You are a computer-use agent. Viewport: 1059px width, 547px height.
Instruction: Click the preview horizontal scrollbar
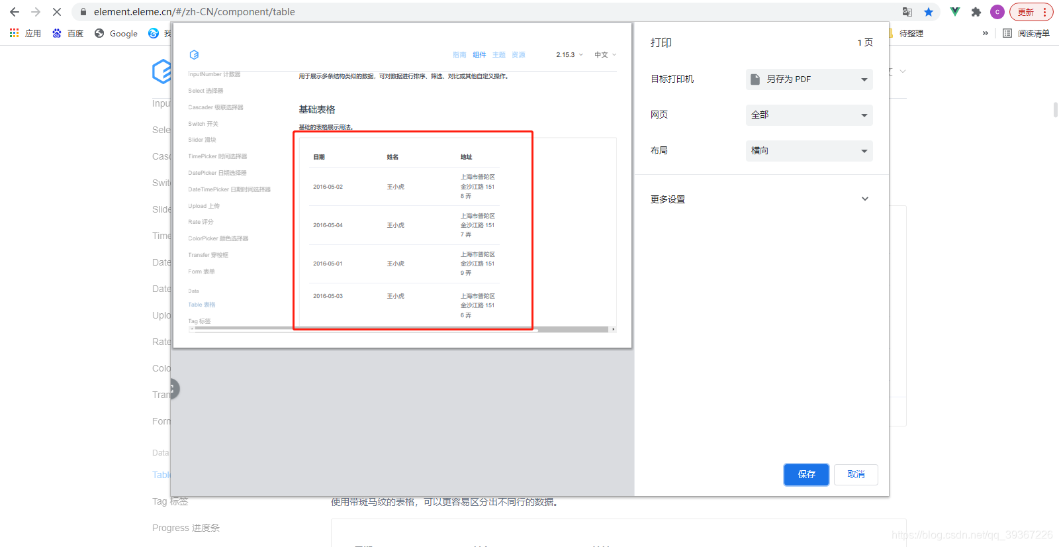tap(401, 329)
